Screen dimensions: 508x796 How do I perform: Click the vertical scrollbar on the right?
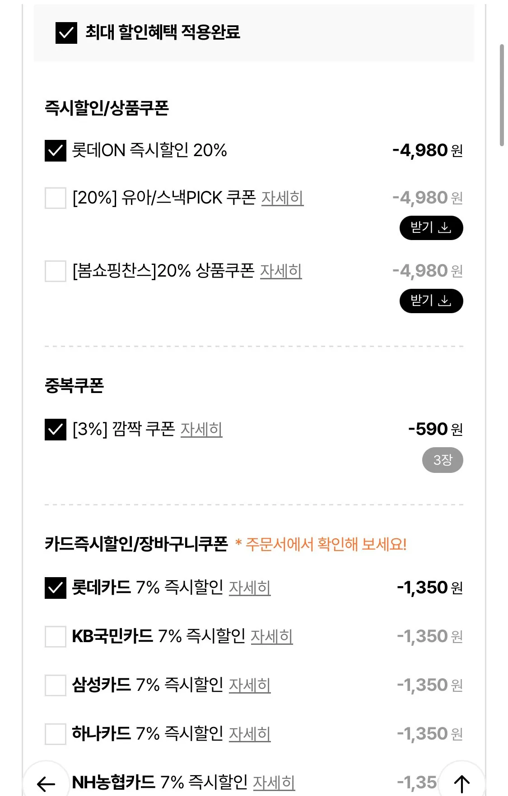pos(501,95)
